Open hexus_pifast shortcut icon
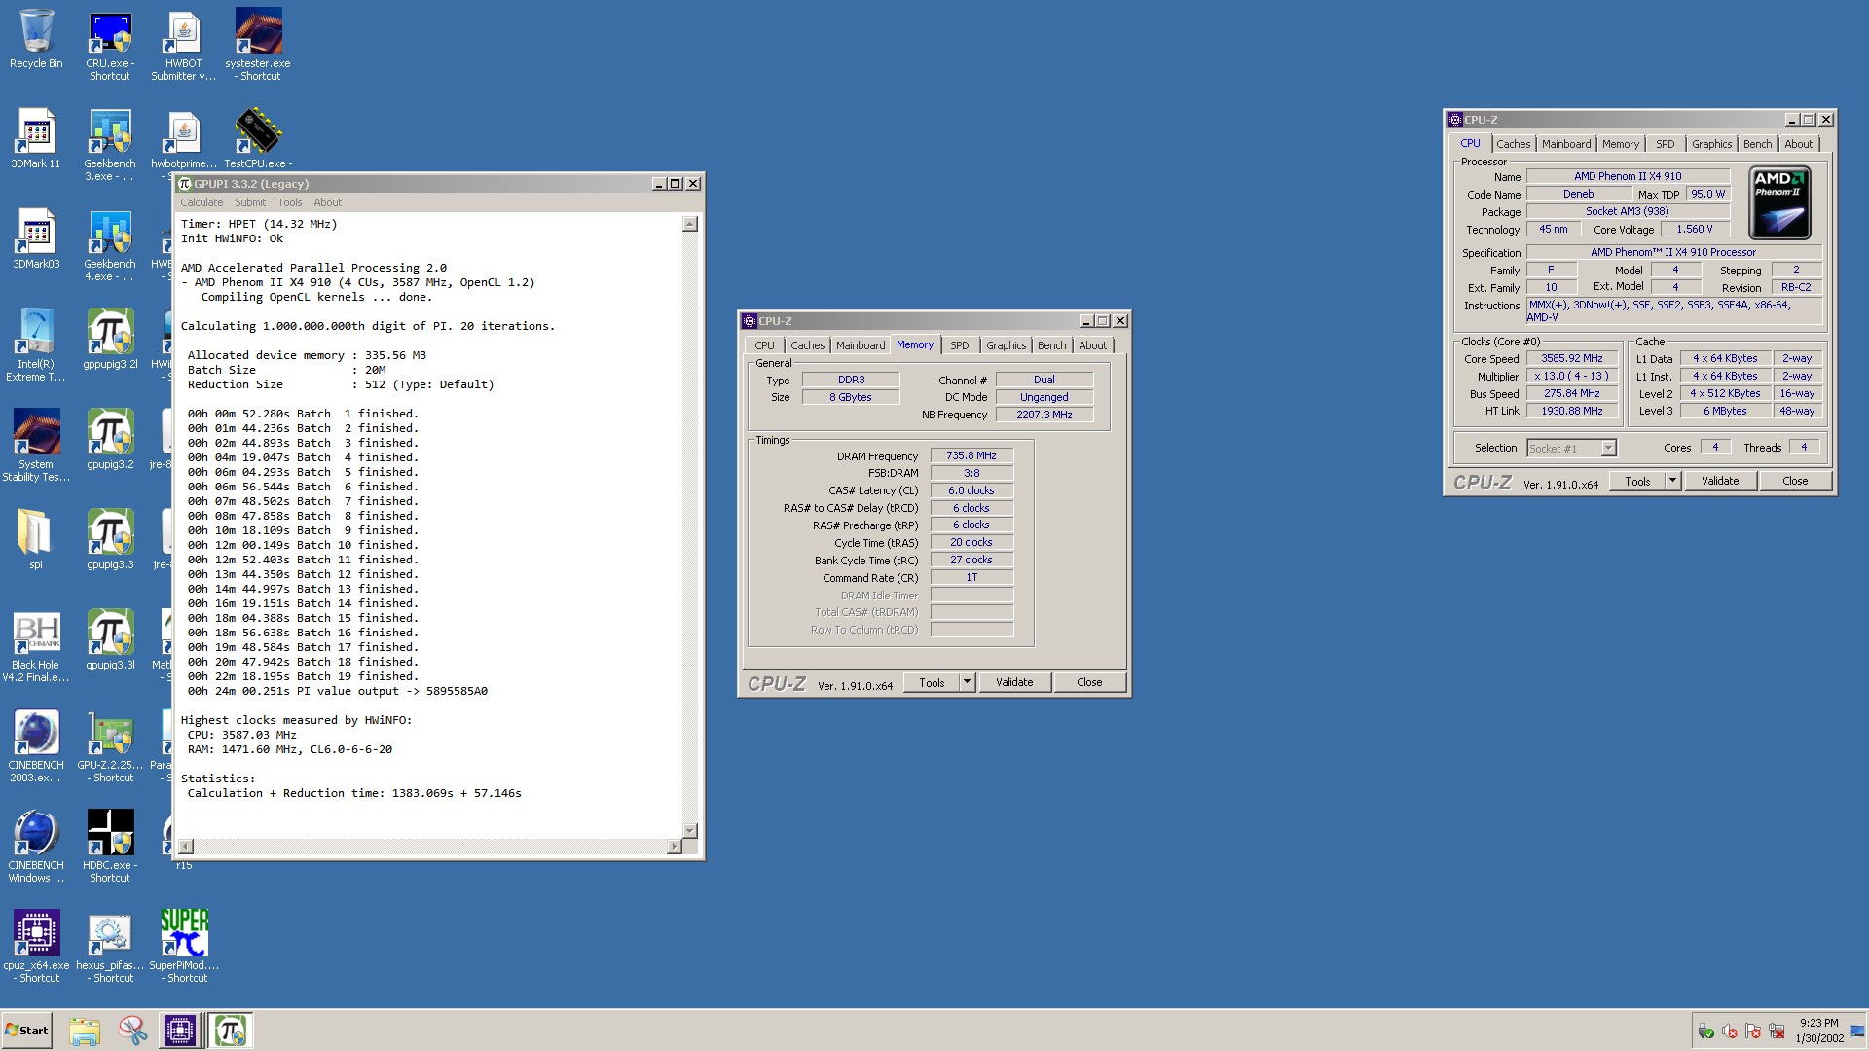 (110, 947)
